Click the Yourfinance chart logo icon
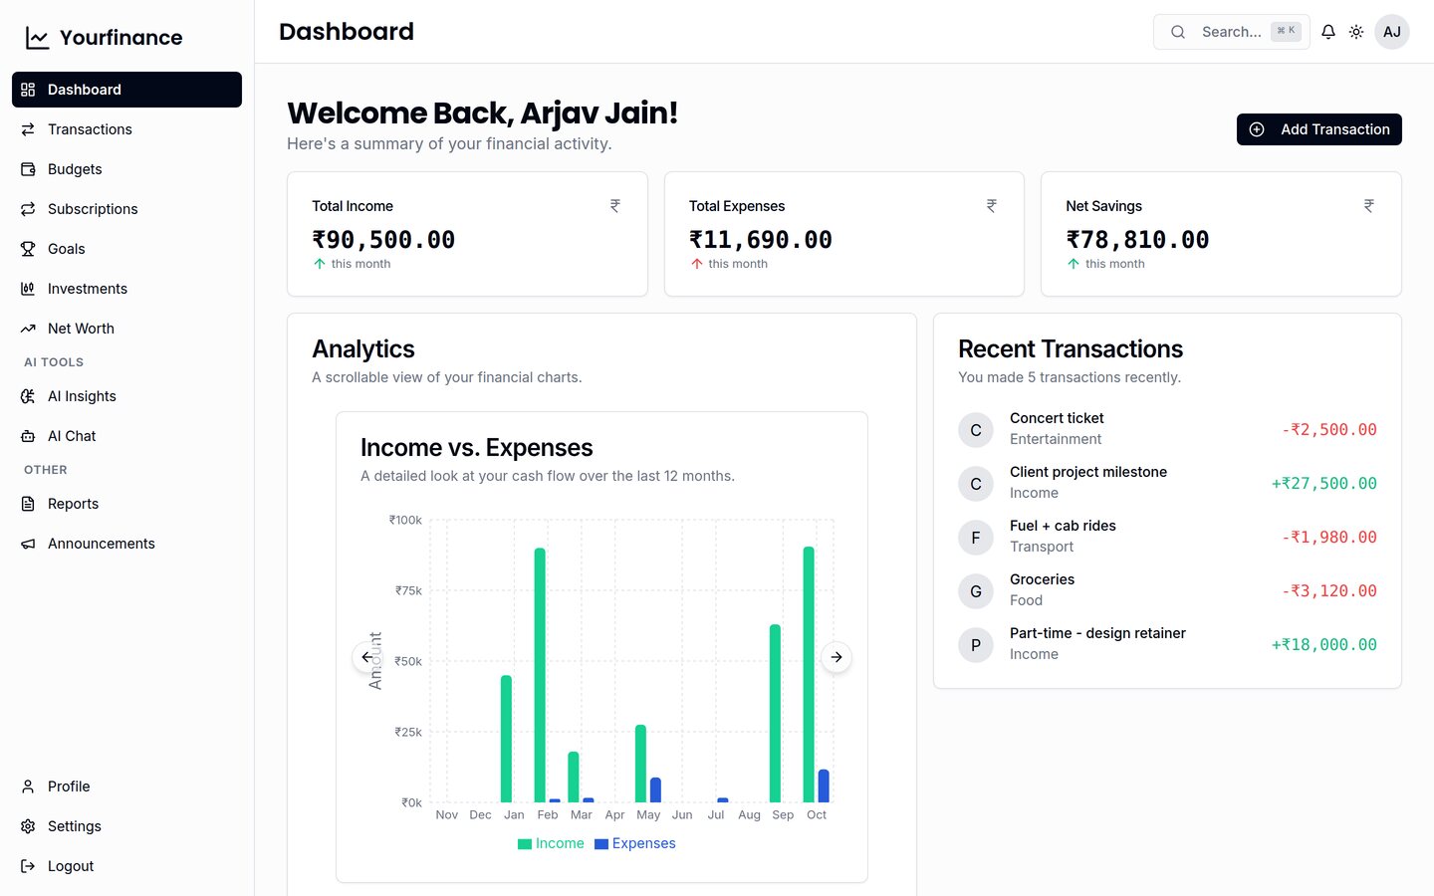Screen dimensions: 1434x896 coord(37,38)
